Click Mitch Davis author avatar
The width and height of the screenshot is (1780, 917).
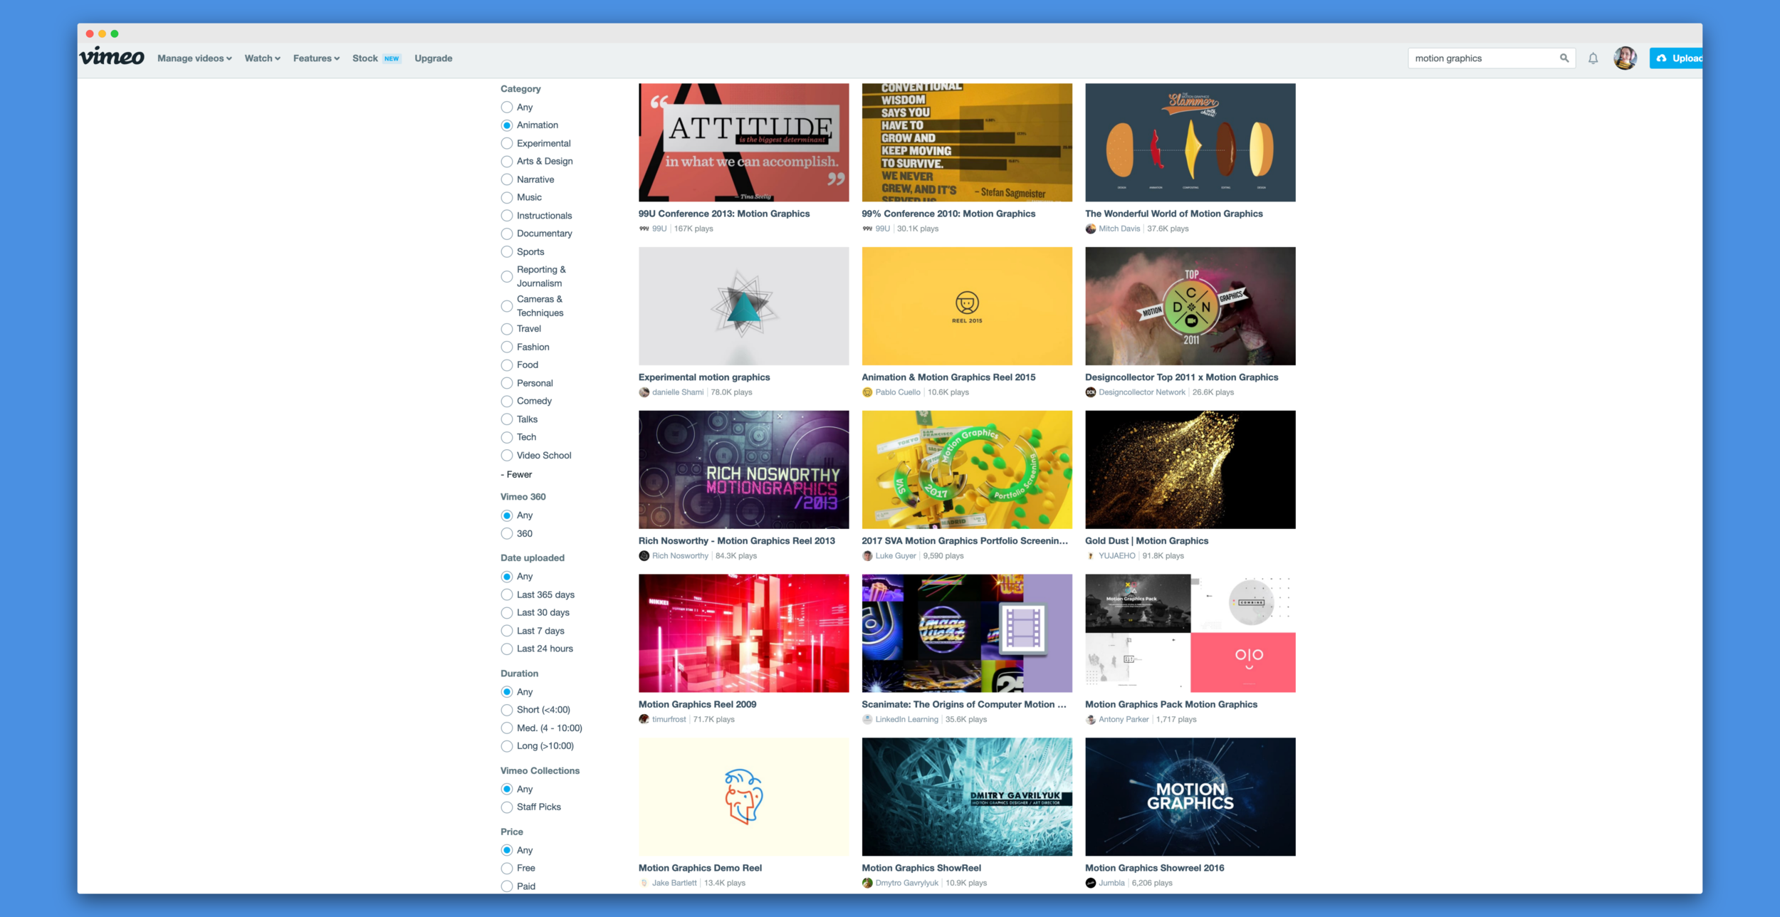tap(1090, 229)
